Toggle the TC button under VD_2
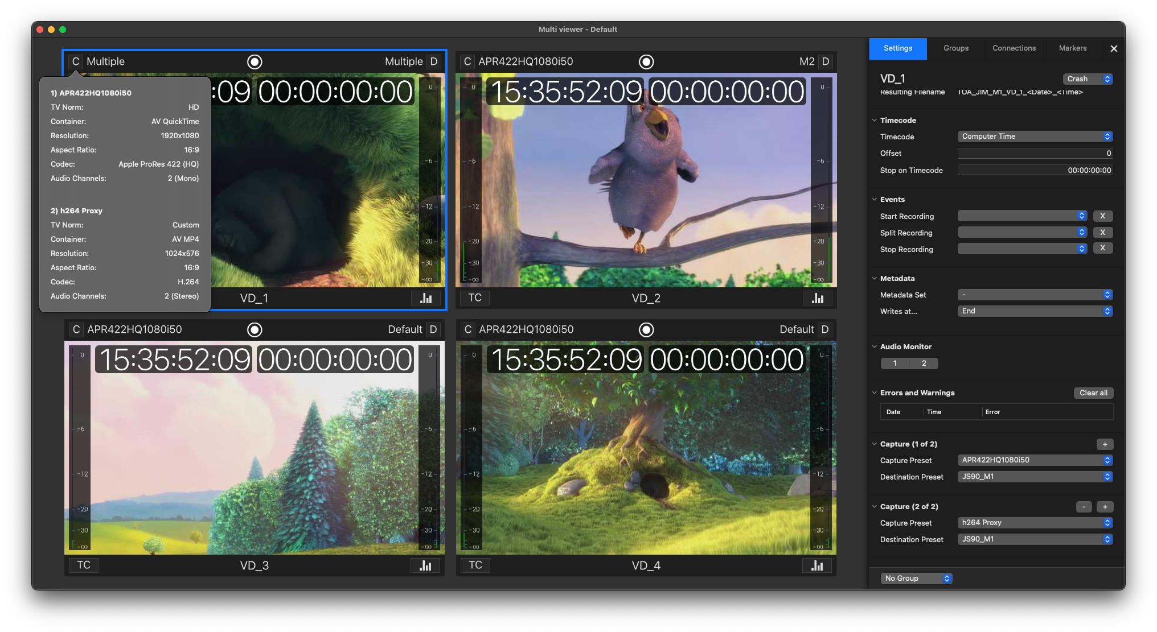Screen dimensions: 1157x632 pos(475,298)
